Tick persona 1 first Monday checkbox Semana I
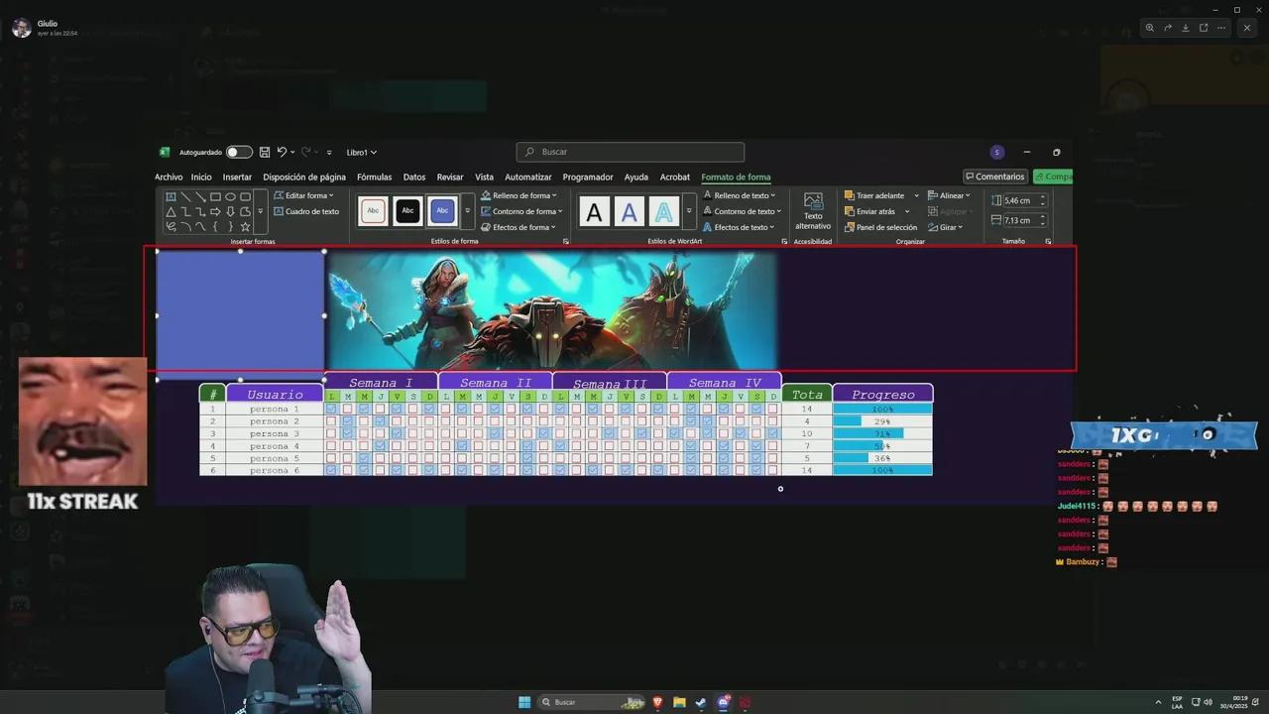 click(x=332, y=409)
